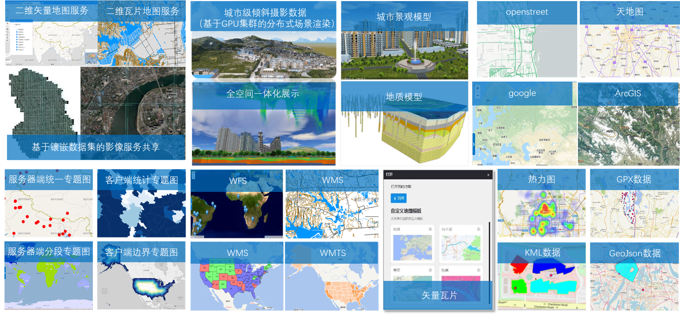Close the 打开 dialog with the X
The image size is (680, 315).
pos(488,175)
